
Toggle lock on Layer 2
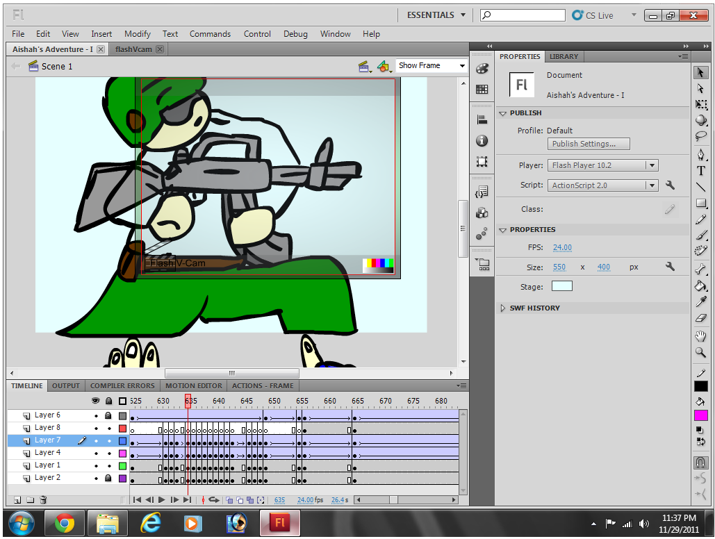[108, 479]
